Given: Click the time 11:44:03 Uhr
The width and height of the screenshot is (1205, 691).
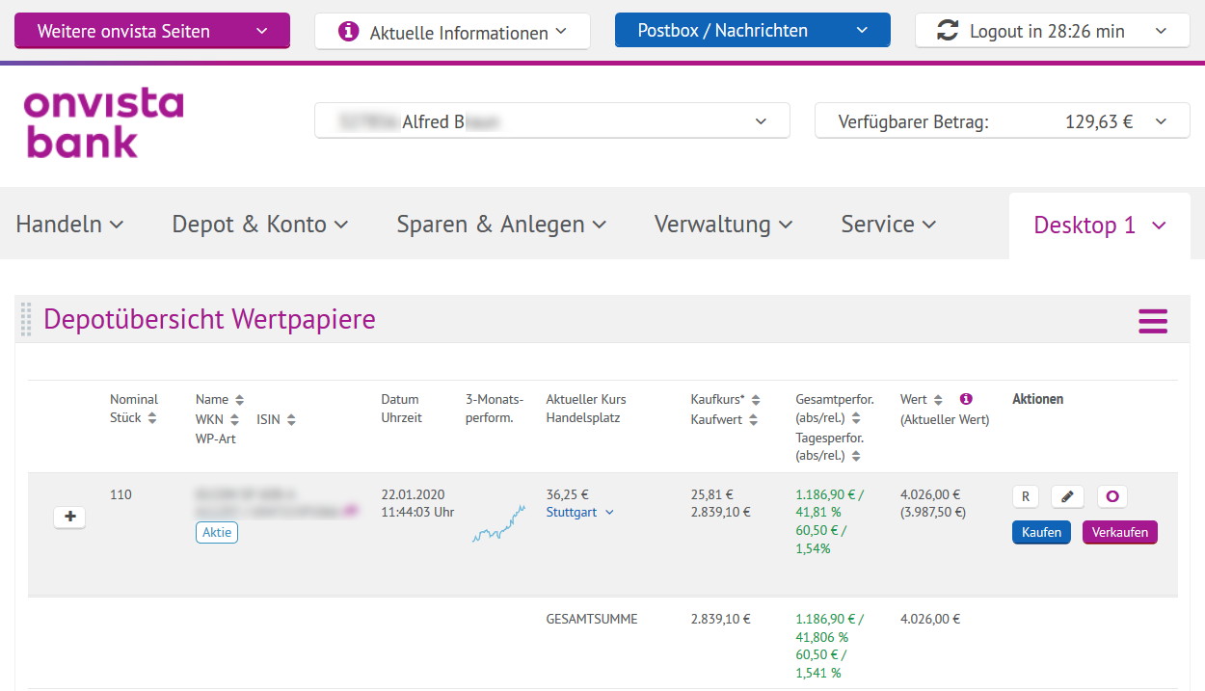Looking at the screenshot, I should tap(417, 513).
